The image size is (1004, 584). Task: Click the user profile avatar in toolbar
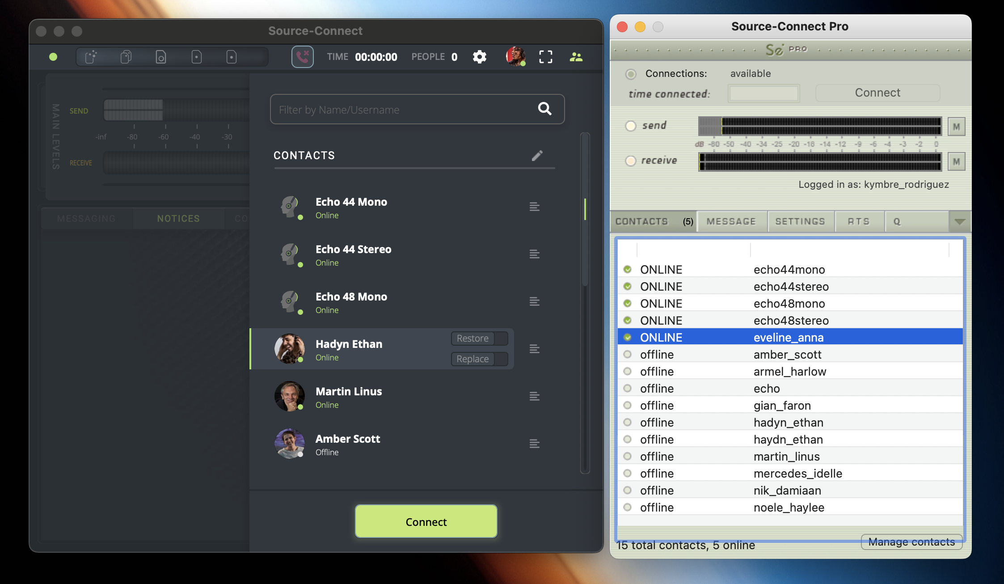pyautogui.click(x=515, y=56)
